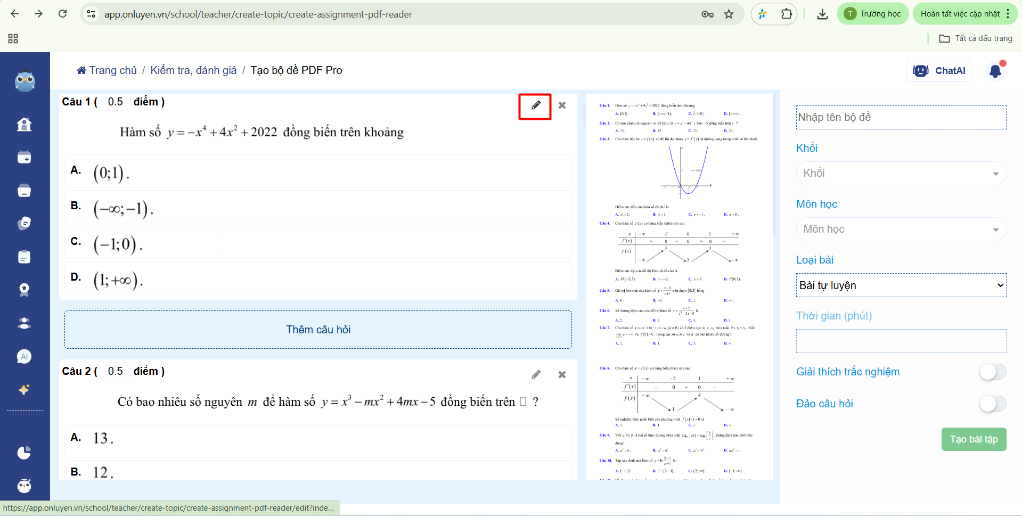This screenshot has height=516, width=1022.
Task: Open the Môn học dropdown
Action: tap(901, 230)
